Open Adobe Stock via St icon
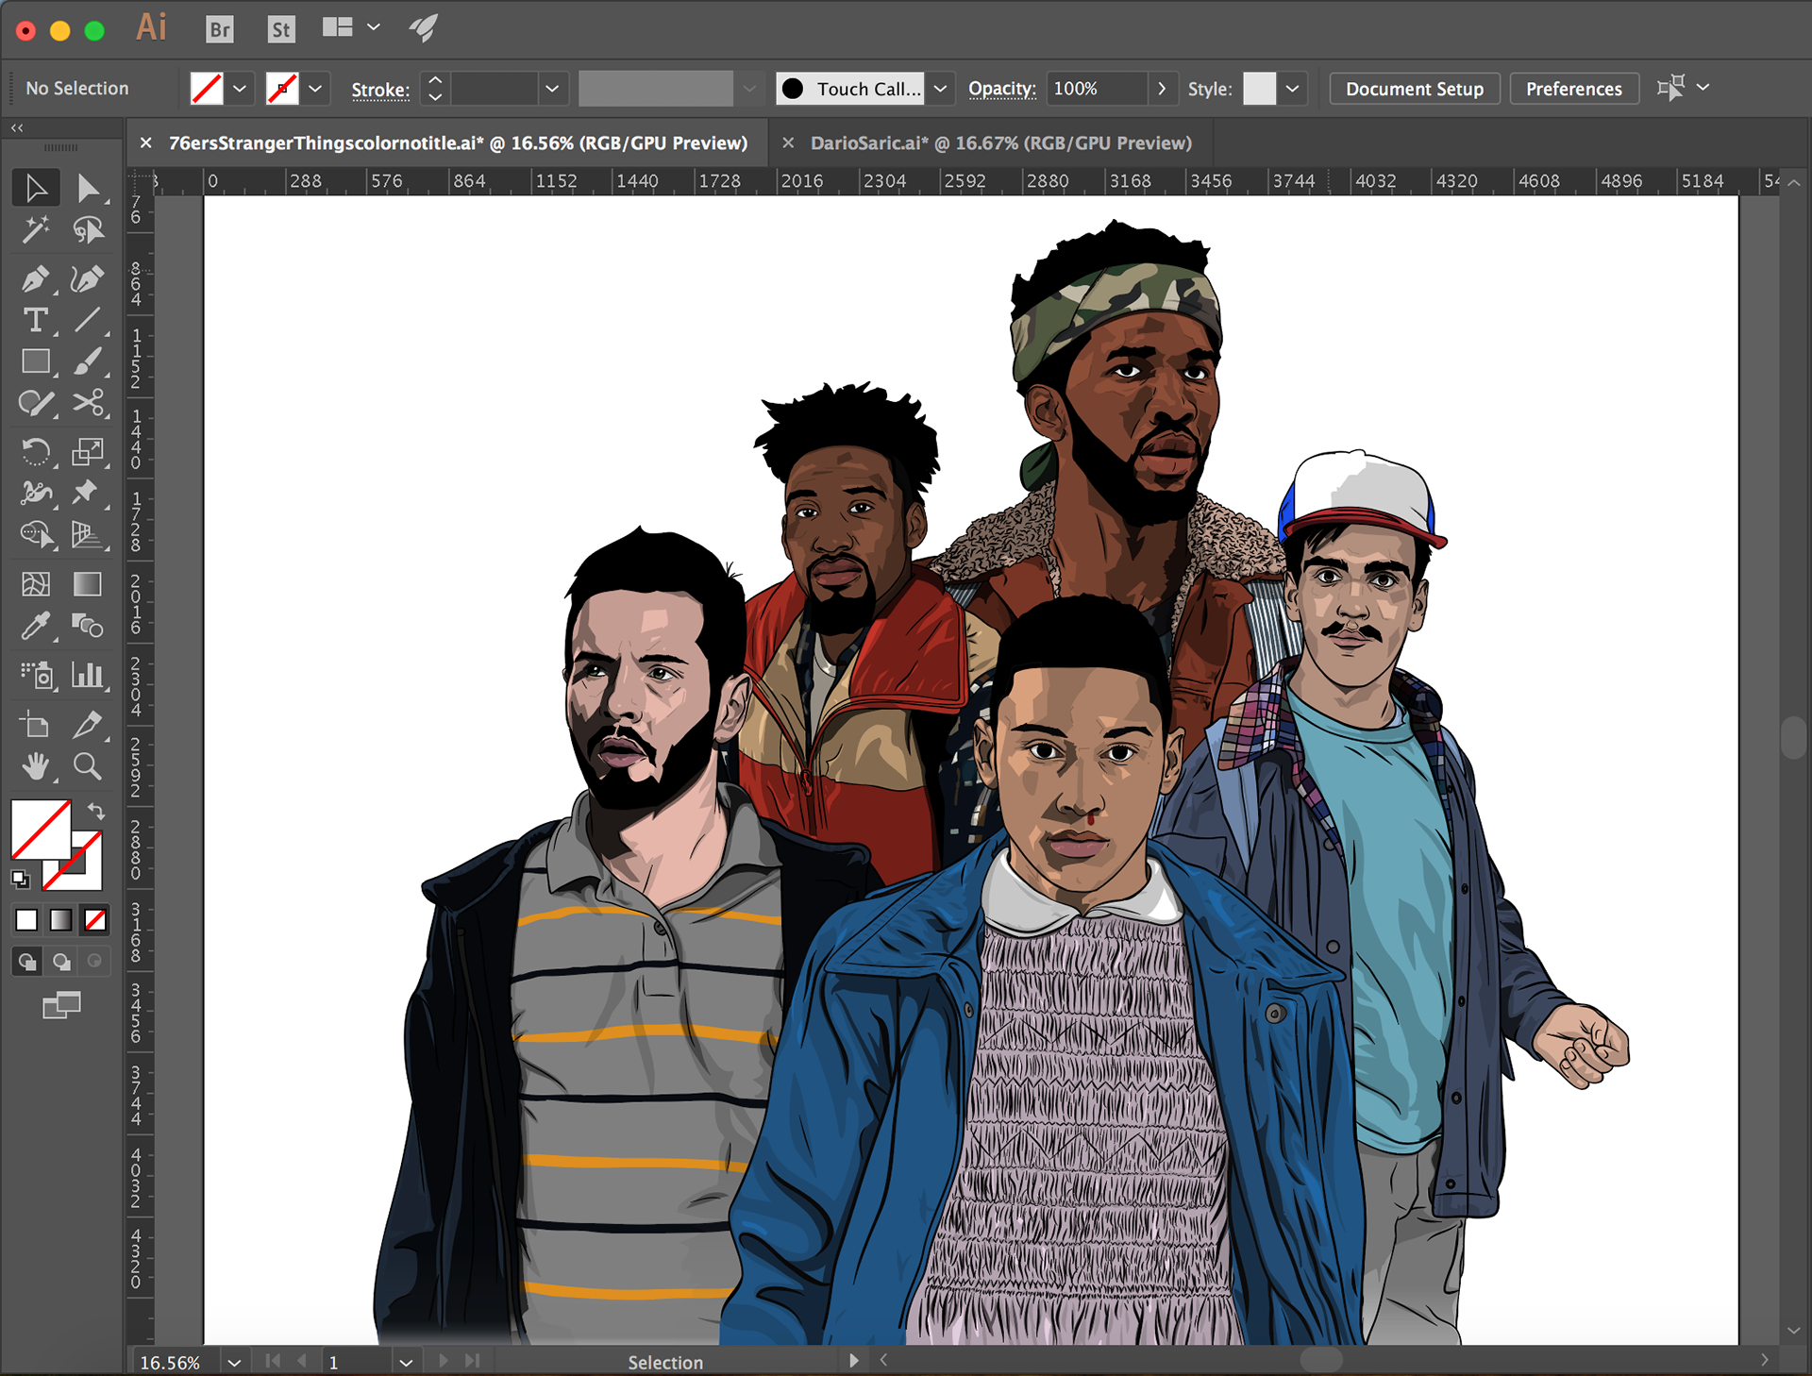The height and width of the screenshot is (1376, 1812). click(281, 29)
